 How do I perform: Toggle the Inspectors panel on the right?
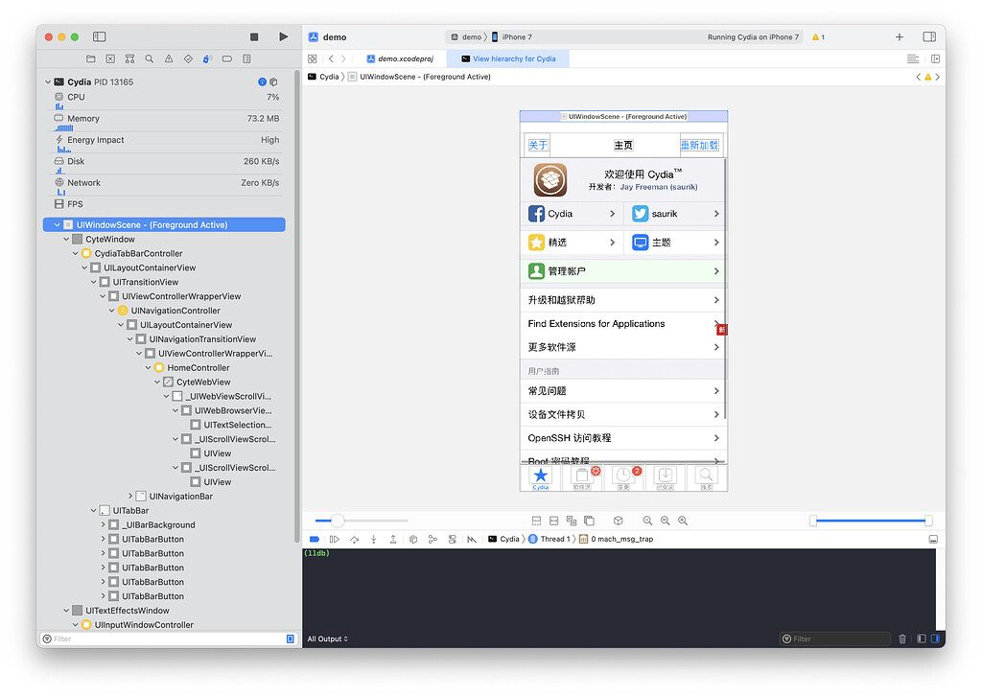point(928,35)
